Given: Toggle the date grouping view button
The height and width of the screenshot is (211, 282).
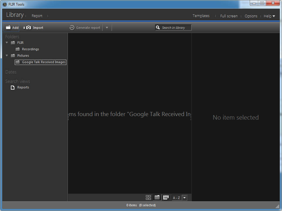Looking at the screenshot, I should point(166,197).
